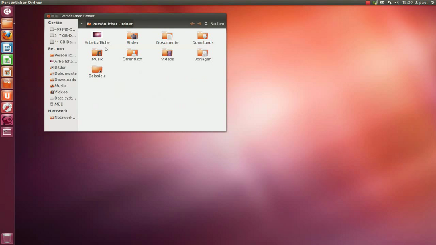Click the green indicator icon in top panel
The image size is (436, 245).
click(375, 3)
